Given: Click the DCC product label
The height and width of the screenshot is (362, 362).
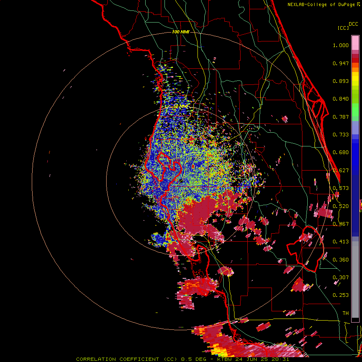Looking at the screenshot, I should click(353, 24).
